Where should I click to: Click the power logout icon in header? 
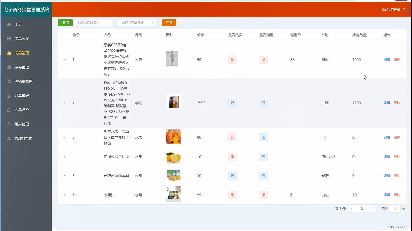coord(405,10)
